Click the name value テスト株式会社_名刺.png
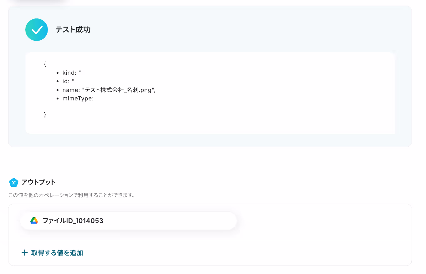 pyautogui.click(x=119, y=90)
